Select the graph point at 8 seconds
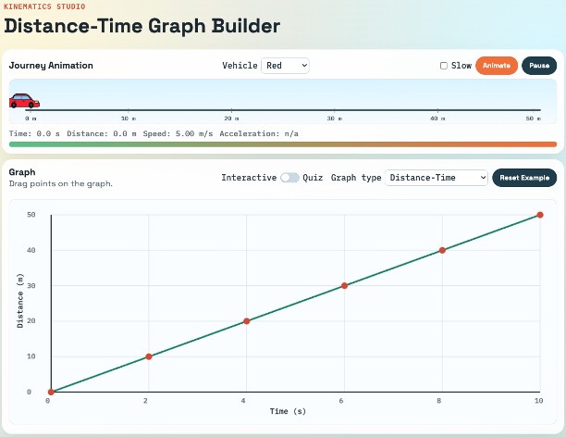This screenshot has height=437, width=566. (x=442, y=250)
